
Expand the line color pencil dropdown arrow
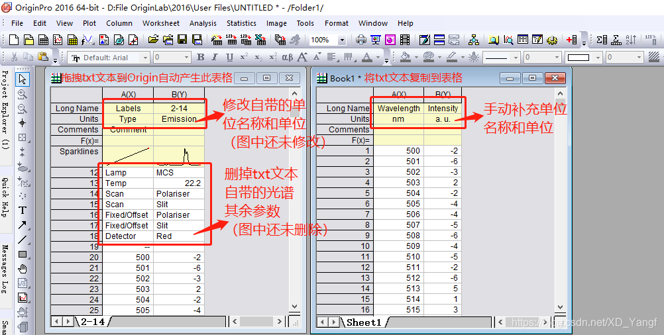pos(463,57)
